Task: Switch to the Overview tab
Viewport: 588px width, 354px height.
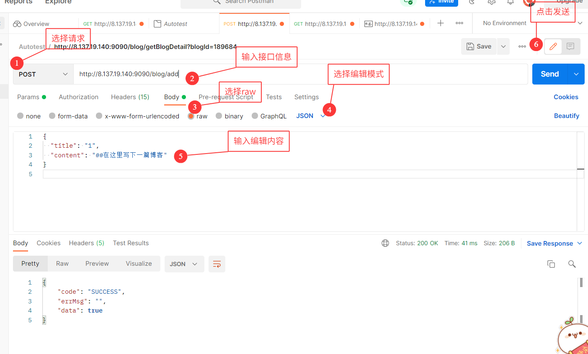Action: [x=31, y=24]
